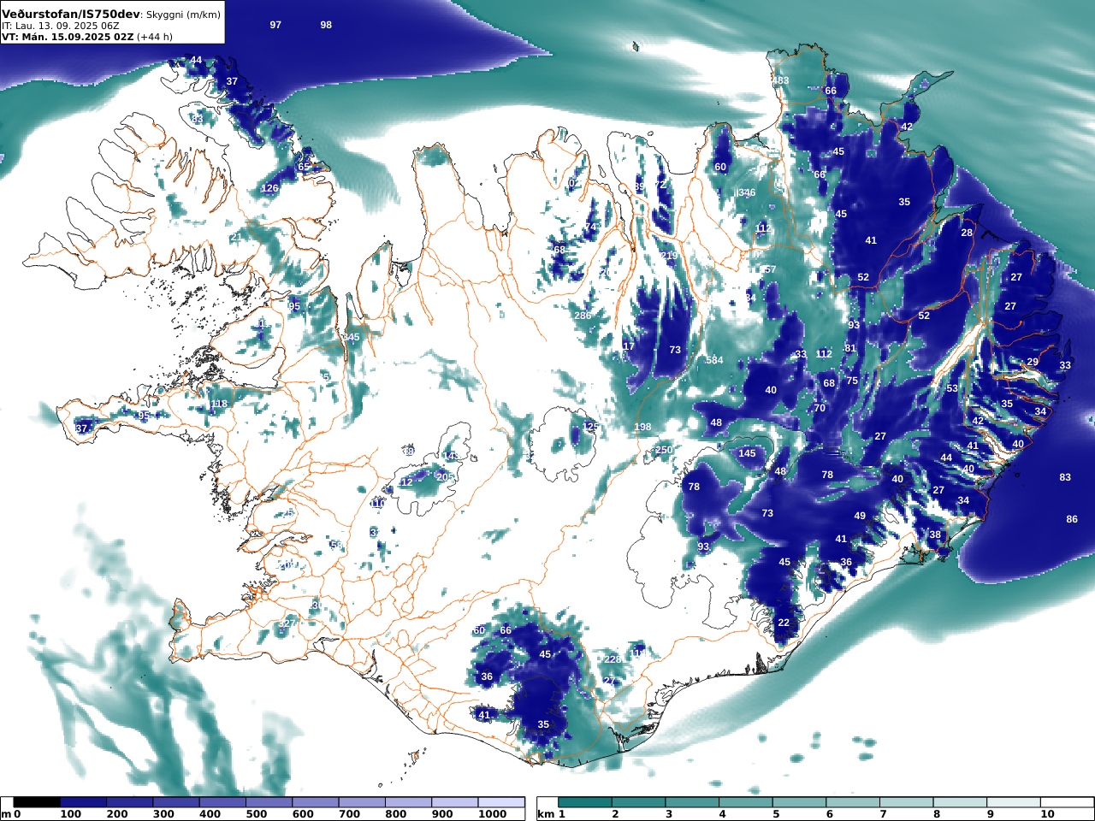
Task: Click the 'm' unit label of the metre legend
Action: [x=6, y=814]
